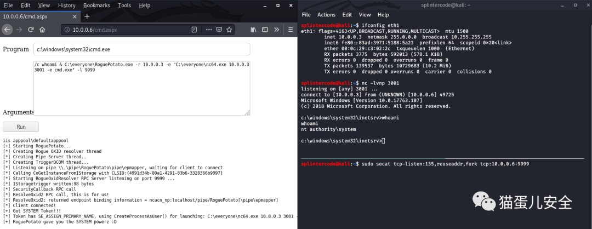Click 'listening on [any] 3001 ...' line
The width and height of the screenshot is (592, 229).
[x=339, y=89]
